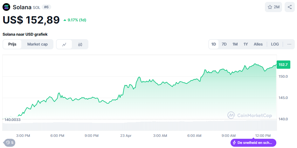
Task: Click the 6:00 PM x-axis label
Action: 57,136
